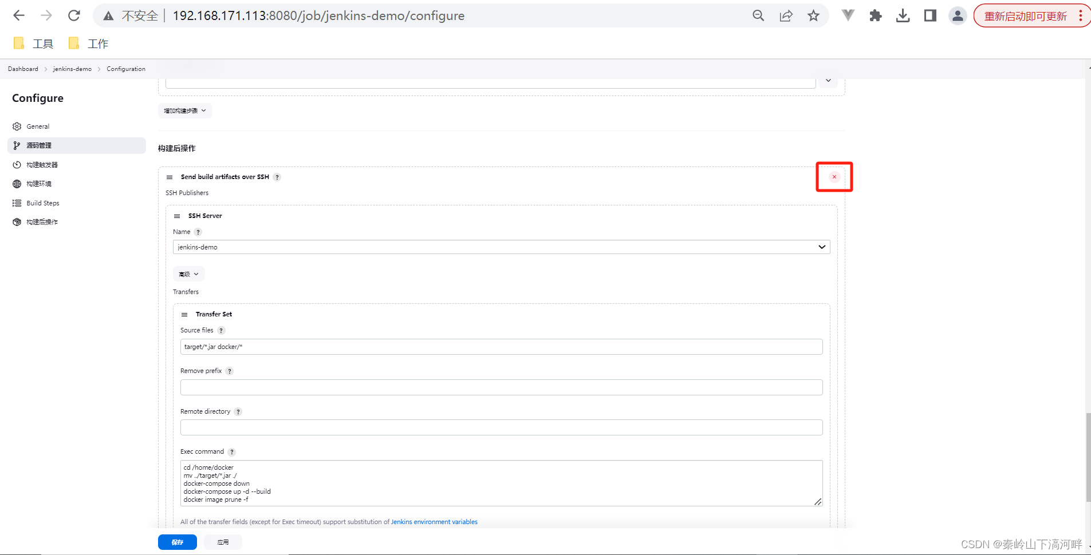This screenshot has width=1091, height=555.
Task: Click the SSH Server drag handle icon
Action: [x=176, y=216]
